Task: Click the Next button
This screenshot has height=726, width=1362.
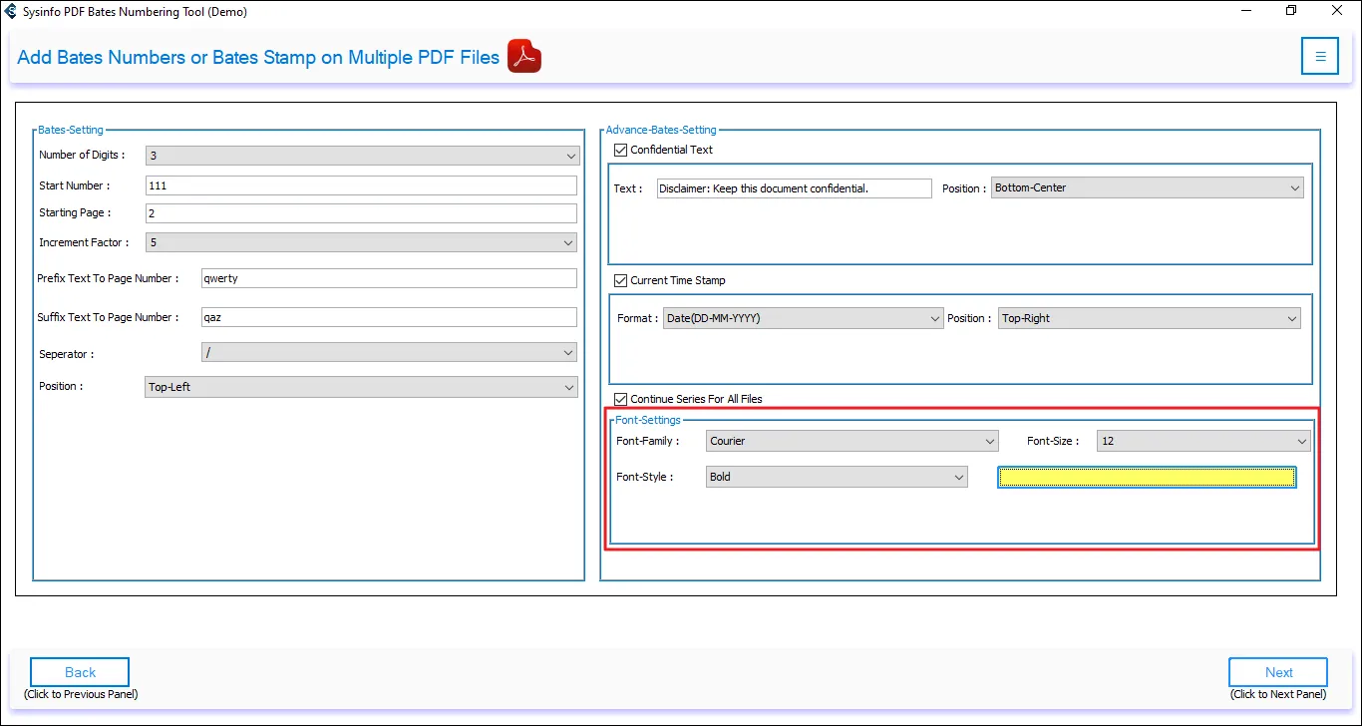Action: coord(1277,672)
